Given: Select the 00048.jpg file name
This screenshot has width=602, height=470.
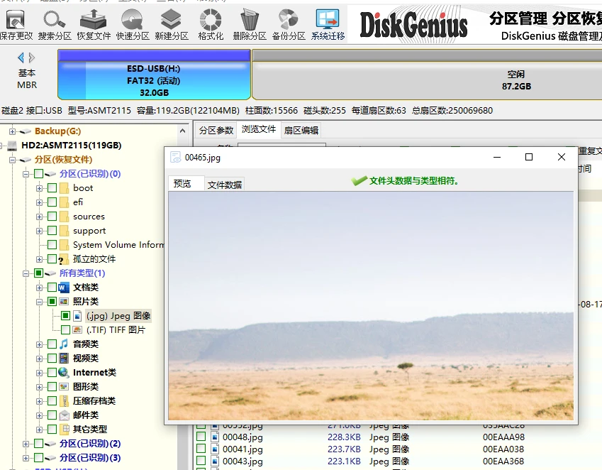Looking at the screenshot, I should coord(243,437).
